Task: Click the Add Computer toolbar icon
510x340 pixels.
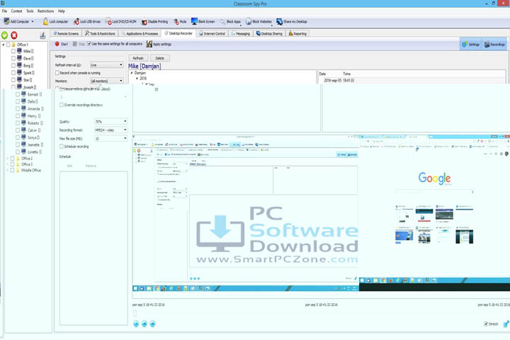Action: (x=6, y=21)
